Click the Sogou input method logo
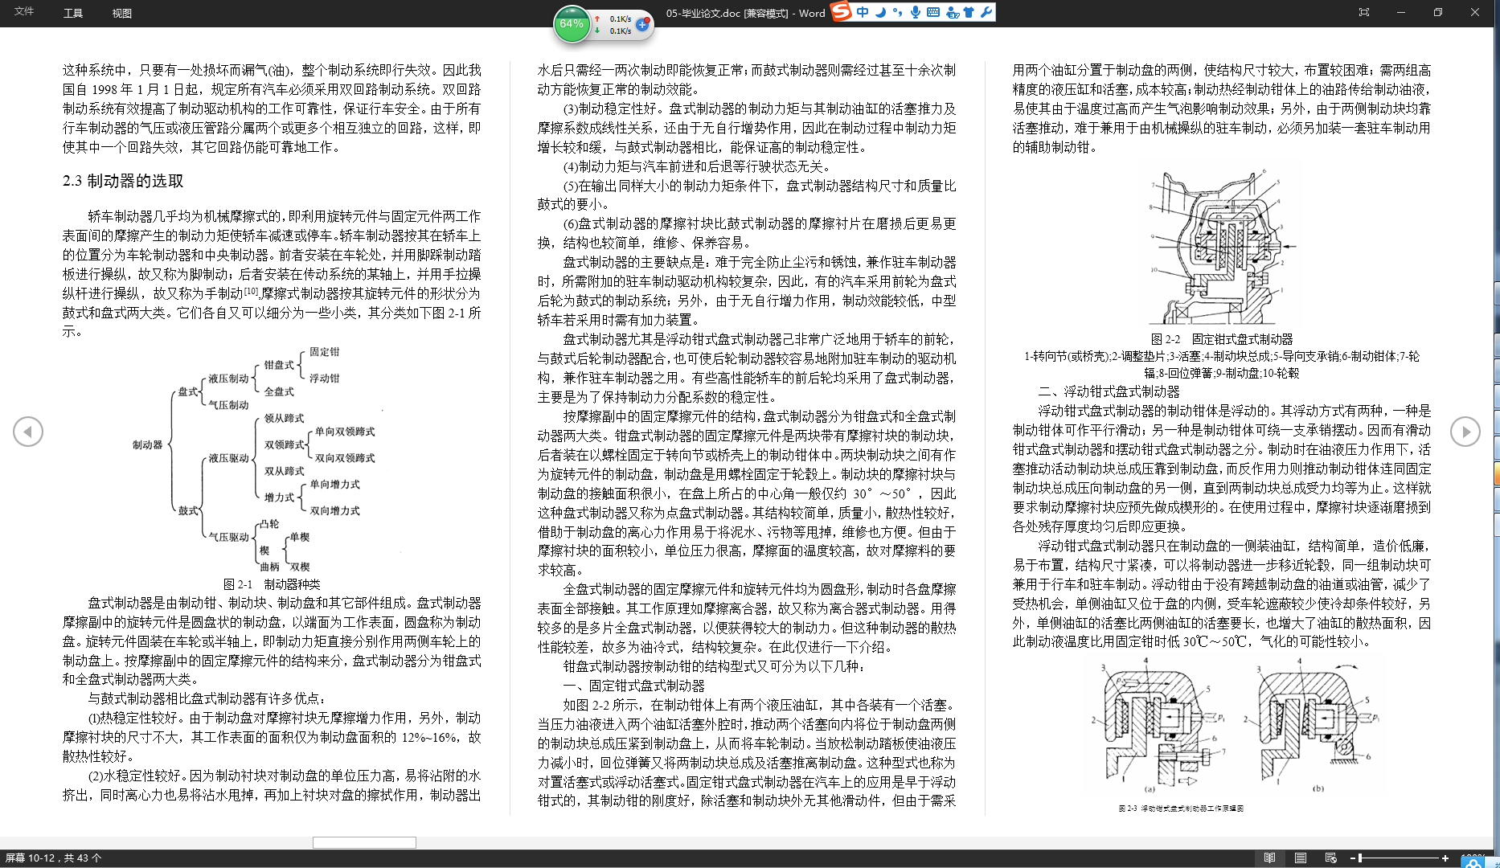Screen dimensions: 1500x868 coord(842,12)
